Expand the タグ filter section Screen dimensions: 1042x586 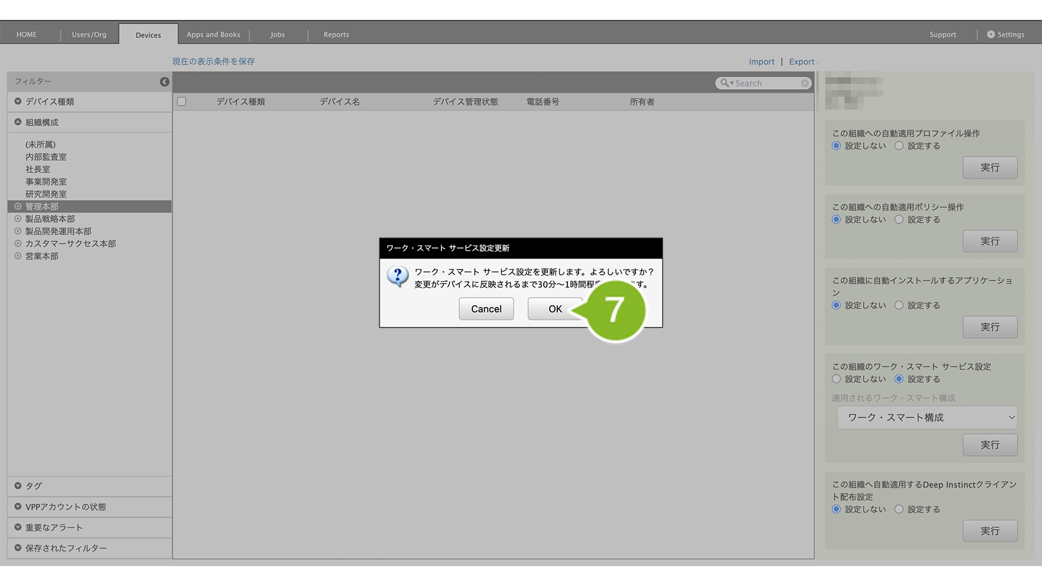[18, 486]
